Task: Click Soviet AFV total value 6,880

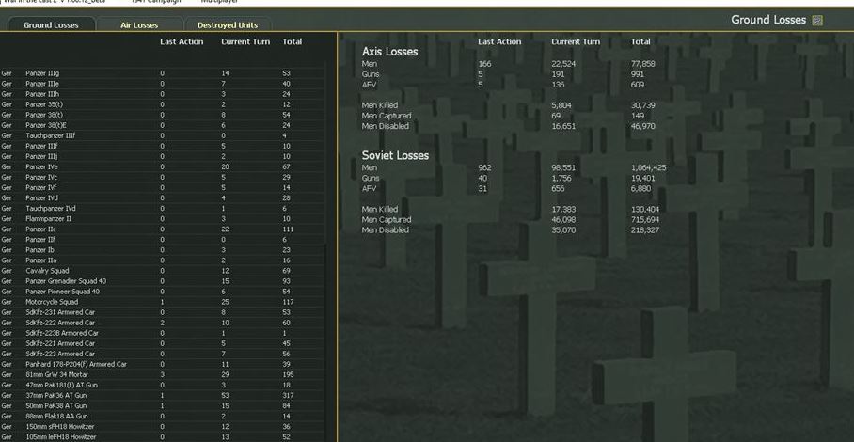Action: [x=641, y=188]
